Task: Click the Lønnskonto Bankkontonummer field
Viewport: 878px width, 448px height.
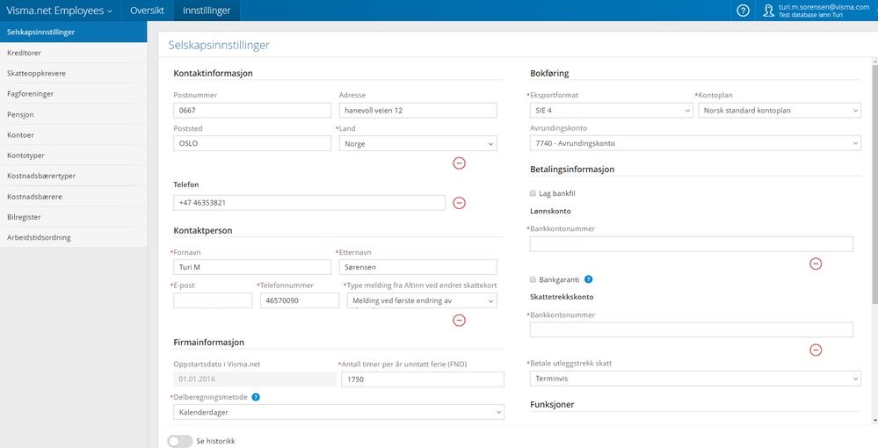Action: (x=692, y=244)
